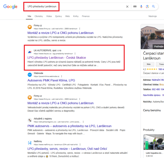The image size is (164, 158).
Task: Start voice search with microphone icon
Action: pyautogui.click(x=141, y=7)
